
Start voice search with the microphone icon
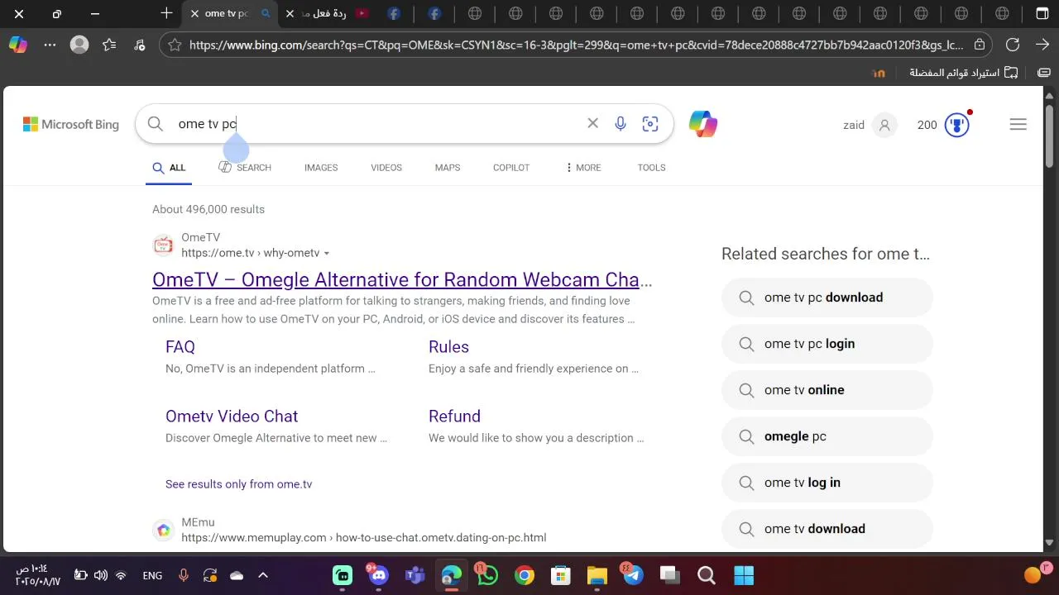tap(621, 124)
